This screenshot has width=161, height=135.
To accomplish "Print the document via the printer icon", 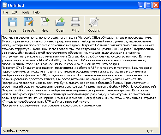I will coord(75,22).
